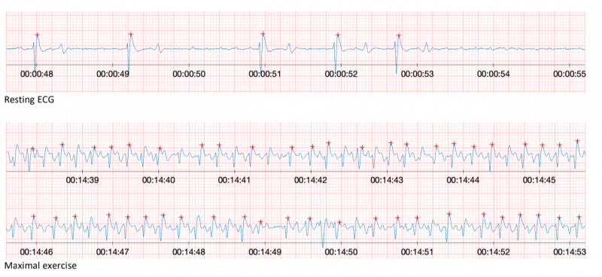Image resolution: width=602 pixels, height=277 pixels.
Task: Select the 00:00:52 timestamp label
Action: tap(341, 75)
